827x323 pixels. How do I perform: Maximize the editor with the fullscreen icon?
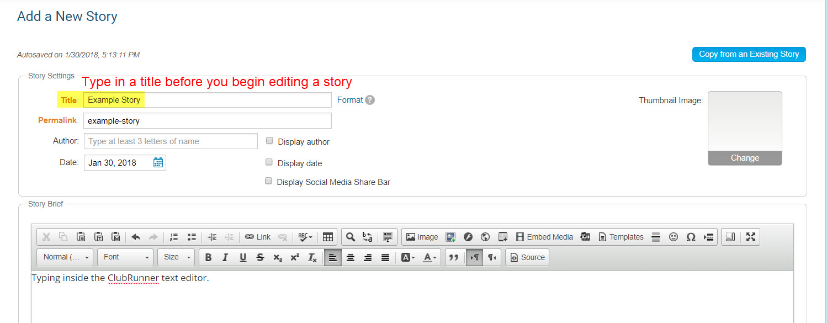(751, 237)
